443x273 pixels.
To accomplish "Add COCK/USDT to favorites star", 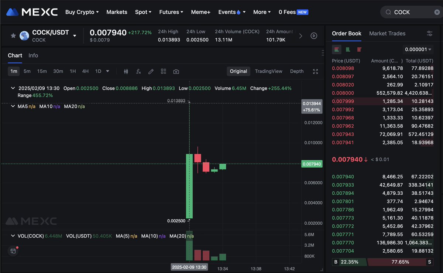I will (x=13, y=36).
